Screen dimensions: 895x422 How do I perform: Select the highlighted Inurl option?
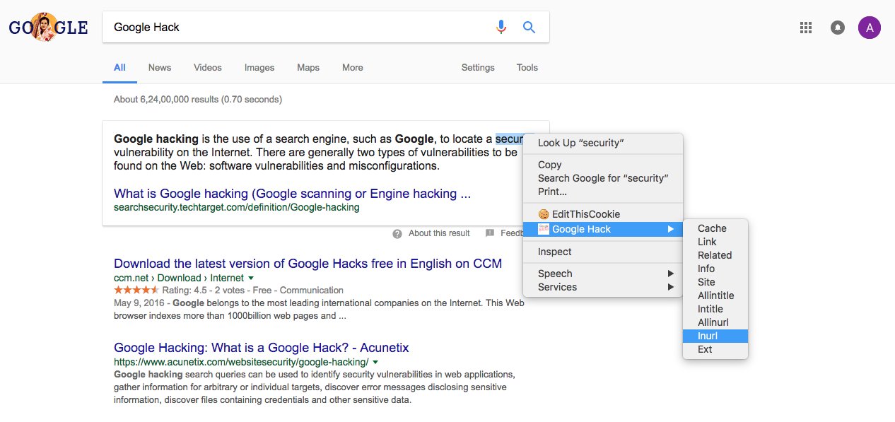[715, 336]
